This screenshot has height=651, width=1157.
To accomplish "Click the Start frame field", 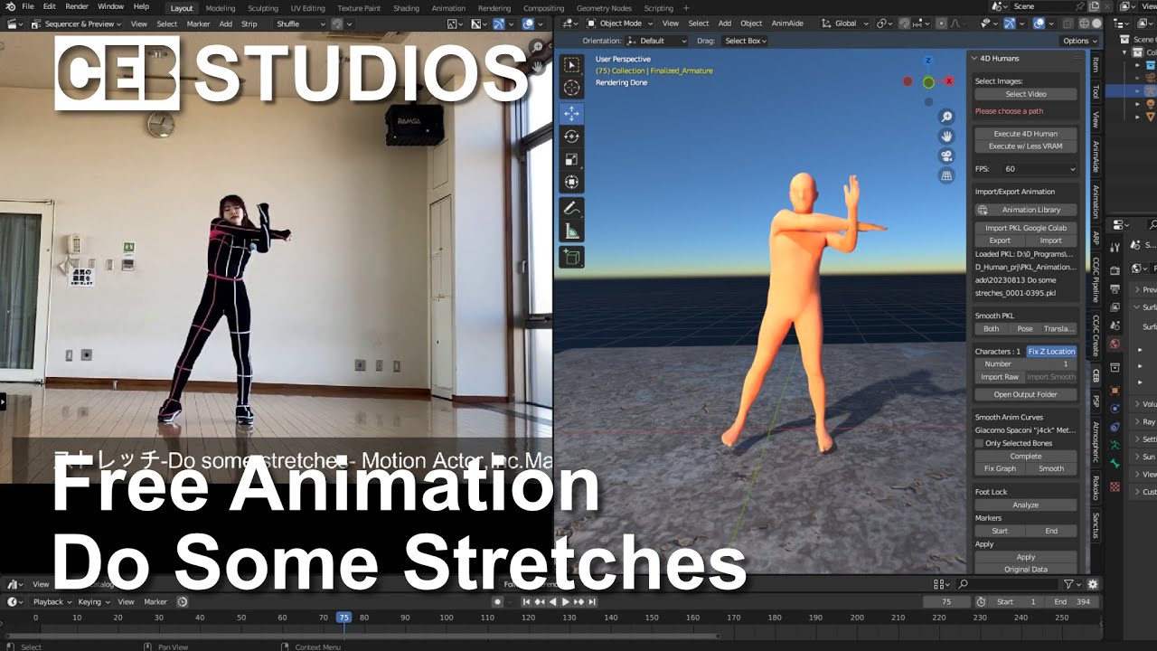I will tap(1015, 602).
